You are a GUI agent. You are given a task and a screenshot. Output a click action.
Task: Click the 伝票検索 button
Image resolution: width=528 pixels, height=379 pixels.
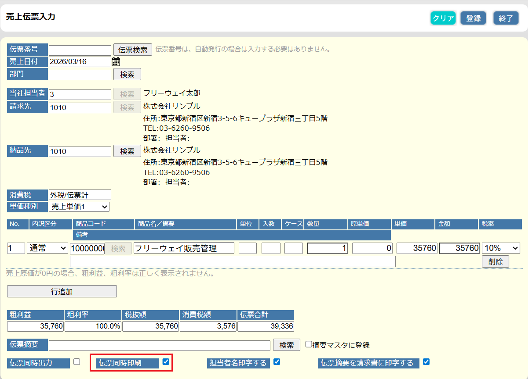[x=133, y=50]
